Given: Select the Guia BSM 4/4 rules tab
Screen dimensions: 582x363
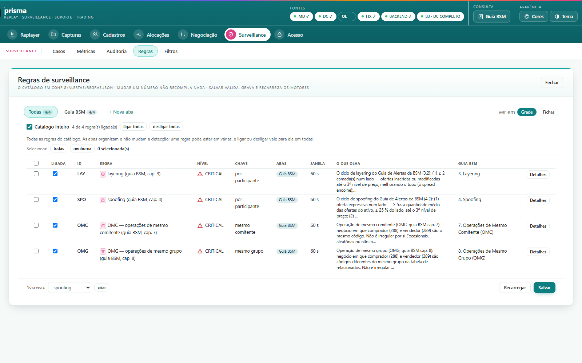Looking at the screenshot, I should click(80, 112).
